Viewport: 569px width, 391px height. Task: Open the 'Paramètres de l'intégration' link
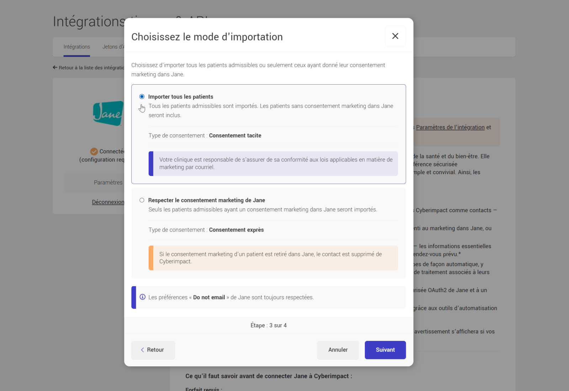click(450, 127)
